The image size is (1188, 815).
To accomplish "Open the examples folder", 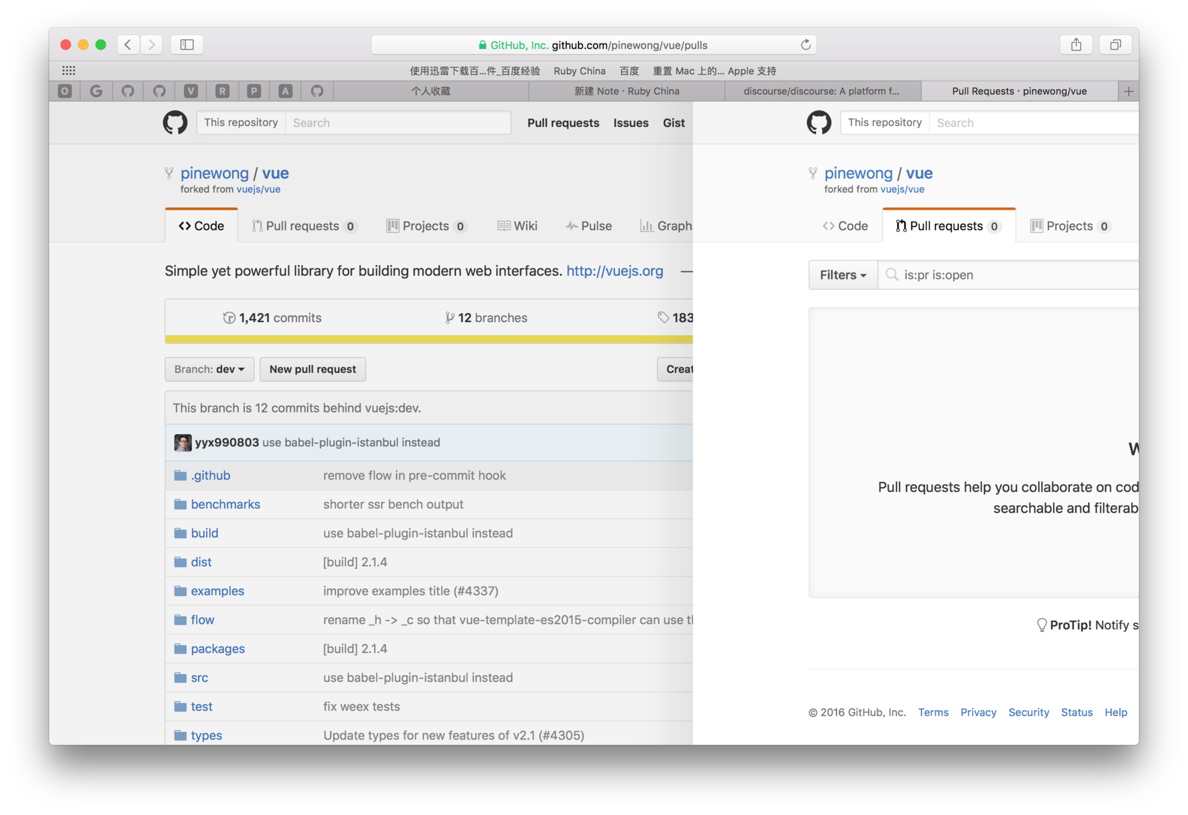I will [217, 591].
